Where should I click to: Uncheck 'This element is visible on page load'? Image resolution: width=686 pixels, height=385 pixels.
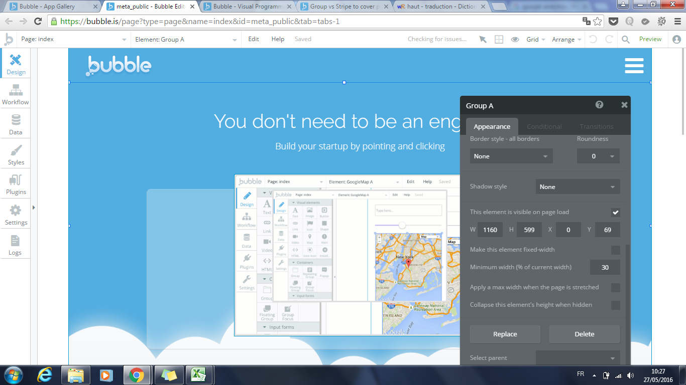pos(616,212)
